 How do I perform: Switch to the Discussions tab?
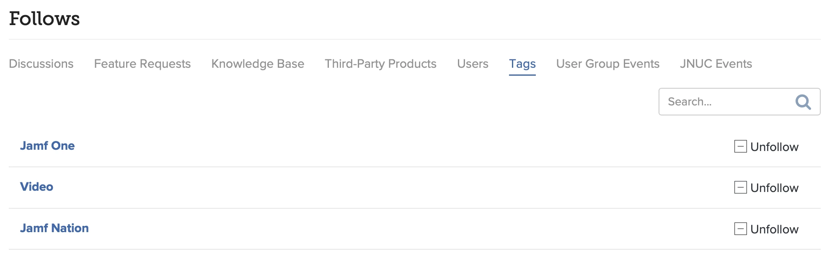(x=41, y=64)
